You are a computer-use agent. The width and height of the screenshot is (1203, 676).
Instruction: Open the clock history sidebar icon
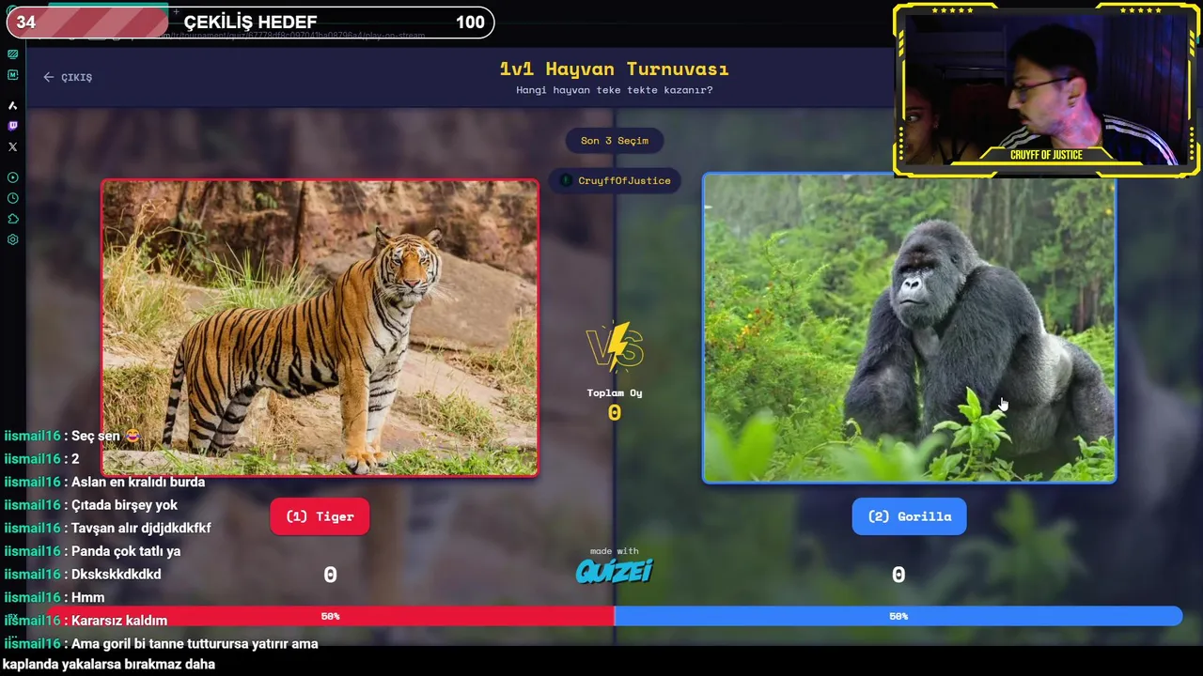coord(12,198)
